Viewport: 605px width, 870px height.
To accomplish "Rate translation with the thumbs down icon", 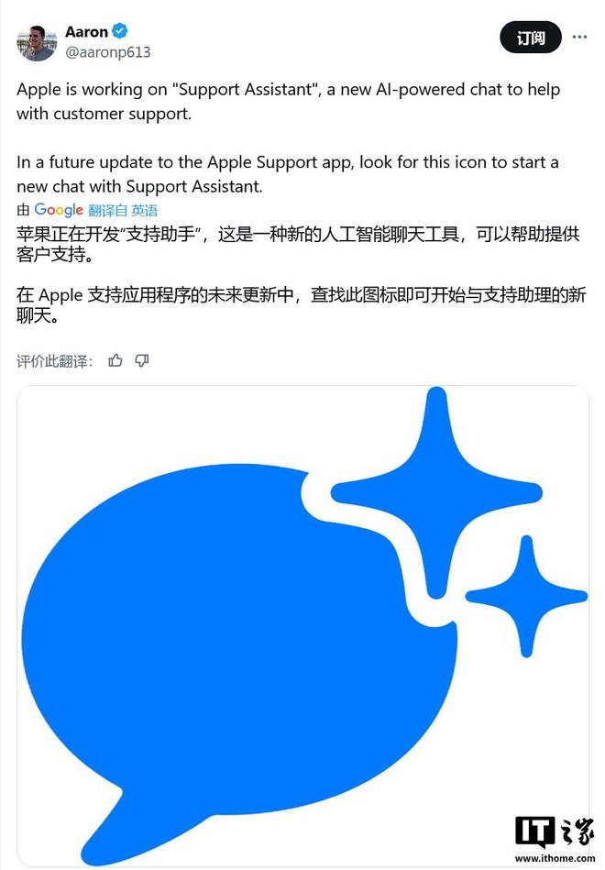I will 142,360.
